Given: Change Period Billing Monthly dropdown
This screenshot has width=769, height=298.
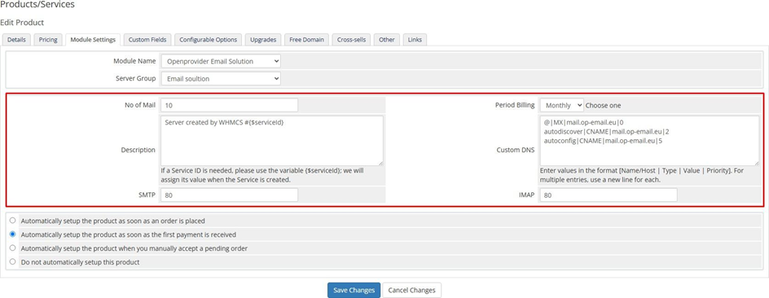Looking at the screenshot, I should pos(561,105).
